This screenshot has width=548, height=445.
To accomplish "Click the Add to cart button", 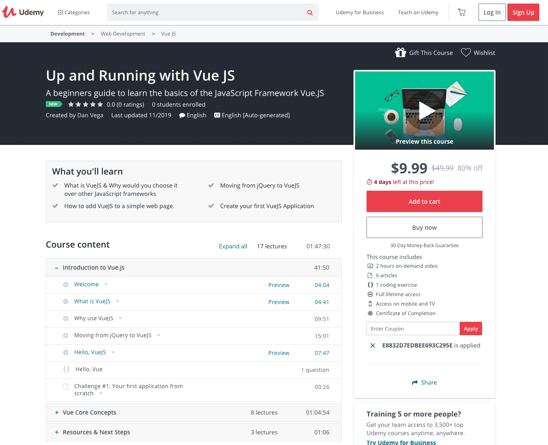I will click(425, 201).
